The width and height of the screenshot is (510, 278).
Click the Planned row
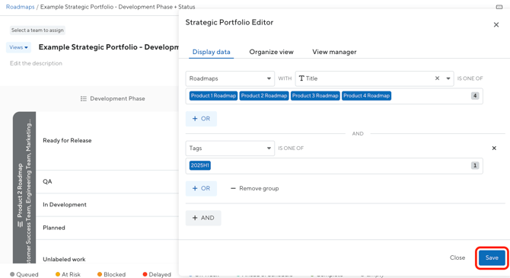pos(107,228)
